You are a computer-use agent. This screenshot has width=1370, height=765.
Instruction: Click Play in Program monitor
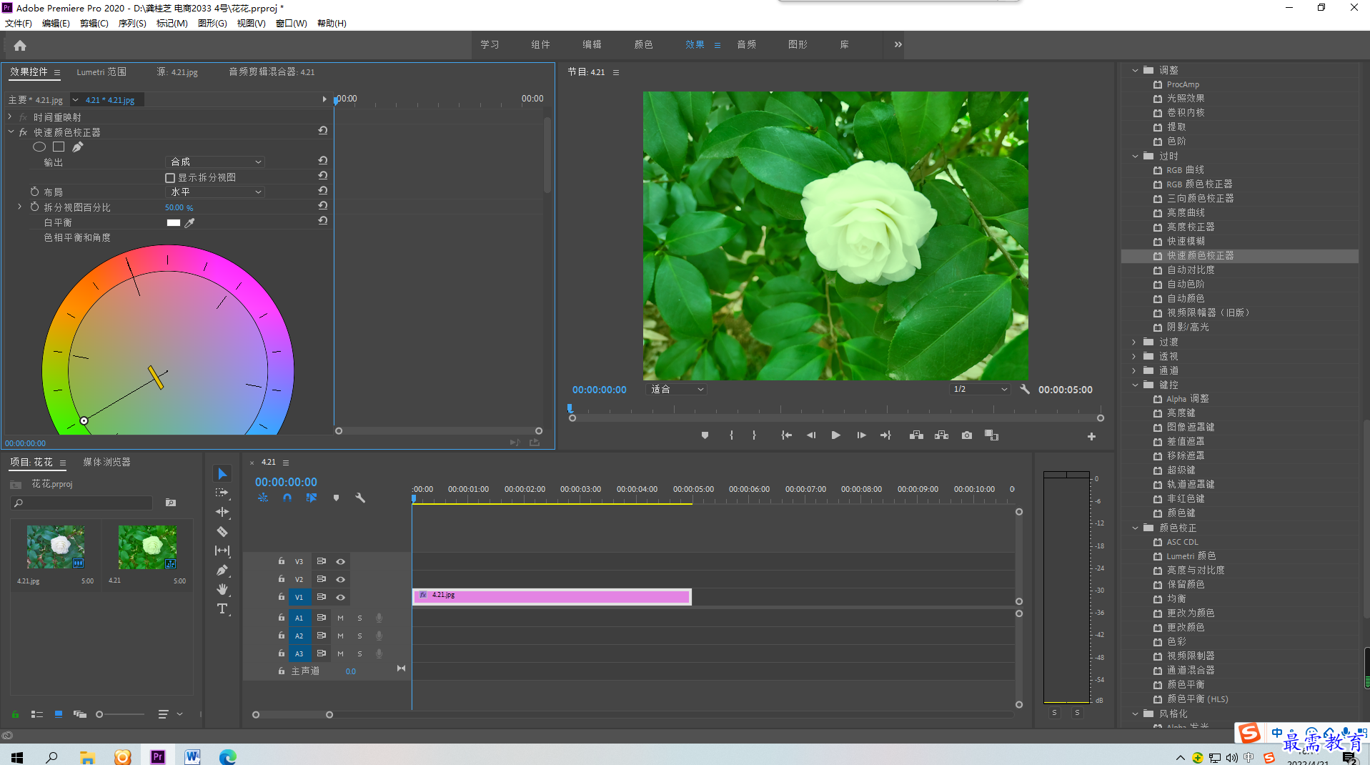(835, 435)
